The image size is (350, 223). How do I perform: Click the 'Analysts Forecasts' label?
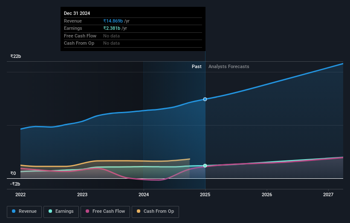pos(229,67)
